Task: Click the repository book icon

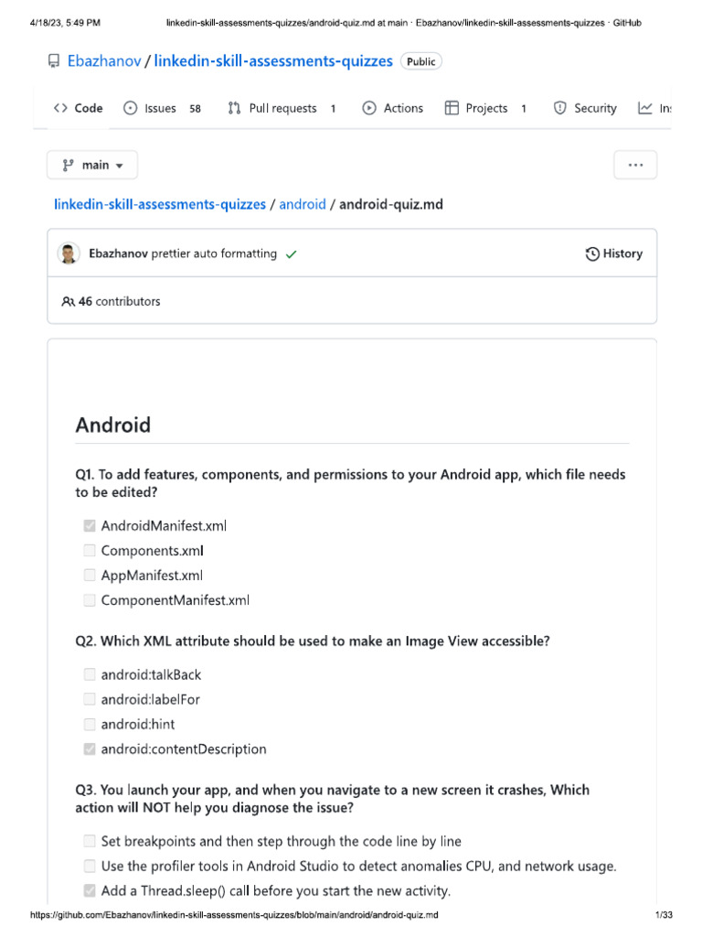Action: (54, 61)
